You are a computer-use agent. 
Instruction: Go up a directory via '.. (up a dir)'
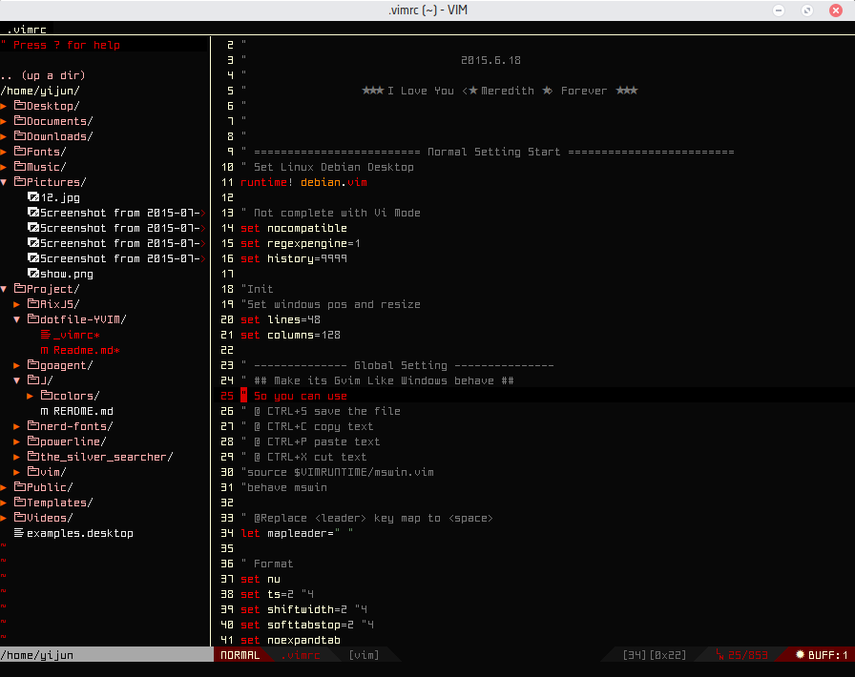pyautogui.click(x=43, y=75)
